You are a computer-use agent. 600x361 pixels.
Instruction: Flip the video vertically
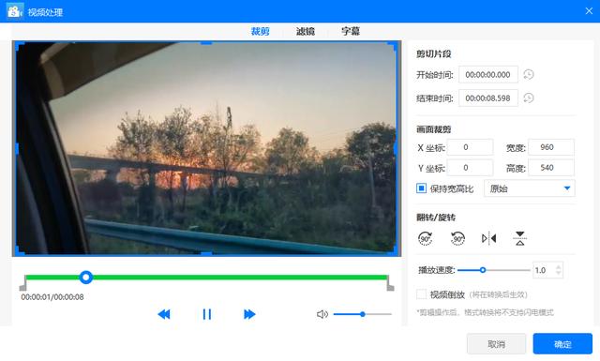(519, 238)
